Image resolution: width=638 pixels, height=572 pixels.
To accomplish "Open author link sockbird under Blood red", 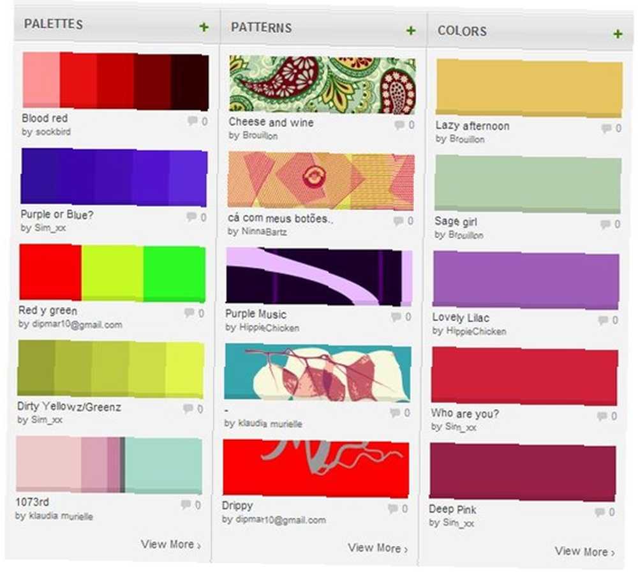I will [x=54, y=132].
